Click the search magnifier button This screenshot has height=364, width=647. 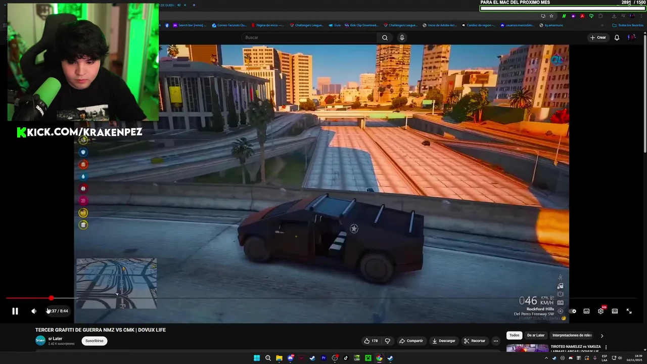pos(385,37)
